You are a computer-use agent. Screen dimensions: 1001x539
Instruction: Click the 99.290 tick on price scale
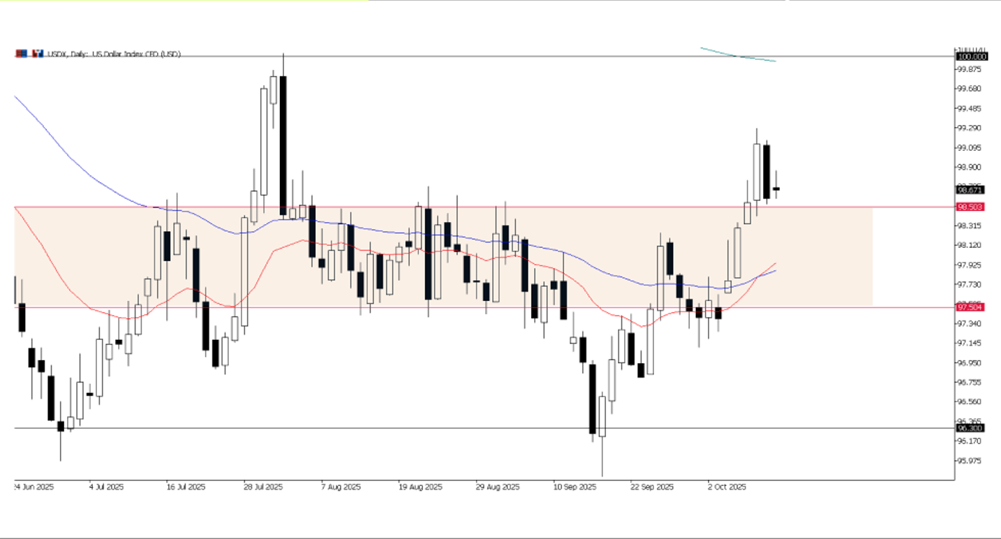(x=970, y=128)
